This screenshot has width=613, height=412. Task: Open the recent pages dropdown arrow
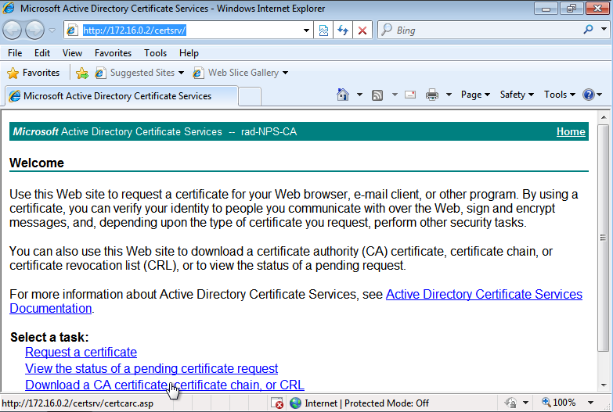tap(52, 30)
